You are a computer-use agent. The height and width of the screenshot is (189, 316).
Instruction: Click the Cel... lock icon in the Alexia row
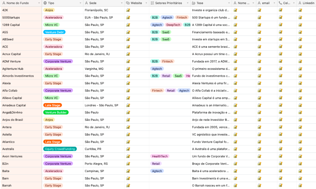pyautogui.click(x=281, y=83)
